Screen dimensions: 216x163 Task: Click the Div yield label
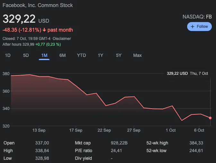tap(83, 158)
